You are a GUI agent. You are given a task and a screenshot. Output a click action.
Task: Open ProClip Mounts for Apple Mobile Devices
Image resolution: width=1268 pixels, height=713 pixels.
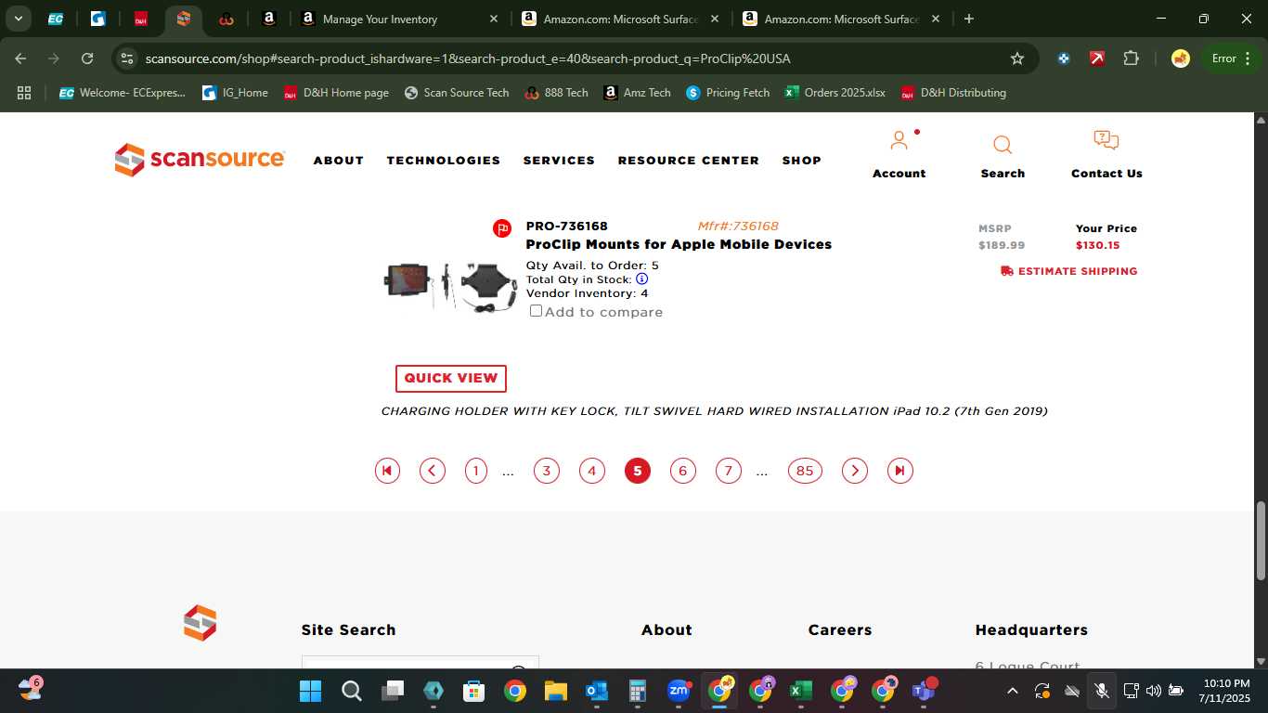[679, 245]
